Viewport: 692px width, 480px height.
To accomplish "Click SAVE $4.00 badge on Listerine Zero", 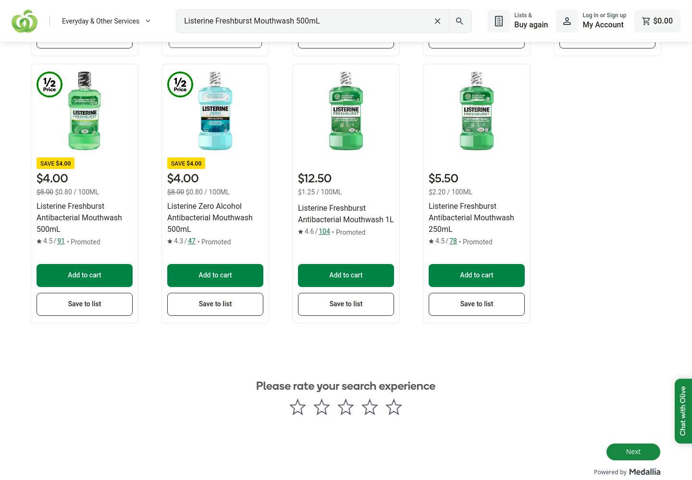I will click(x=186, y=163).
